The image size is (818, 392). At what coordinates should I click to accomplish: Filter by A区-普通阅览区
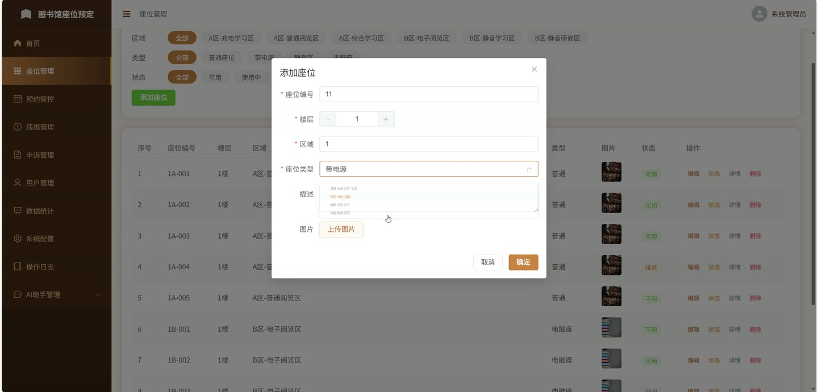tap(296, 38)
